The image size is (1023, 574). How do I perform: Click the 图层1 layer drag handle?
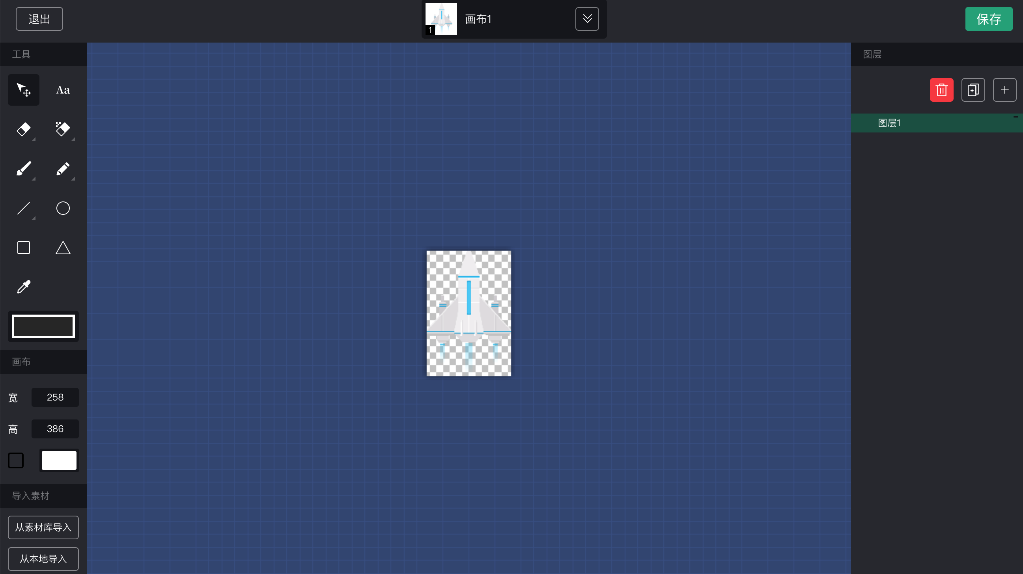tap(1016, 117)
